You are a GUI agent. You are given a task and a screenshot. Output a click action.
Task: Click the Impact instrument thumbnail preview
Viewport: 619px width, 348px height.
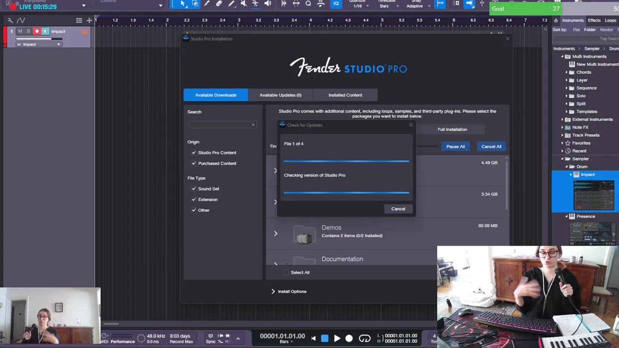coord(594,195)
